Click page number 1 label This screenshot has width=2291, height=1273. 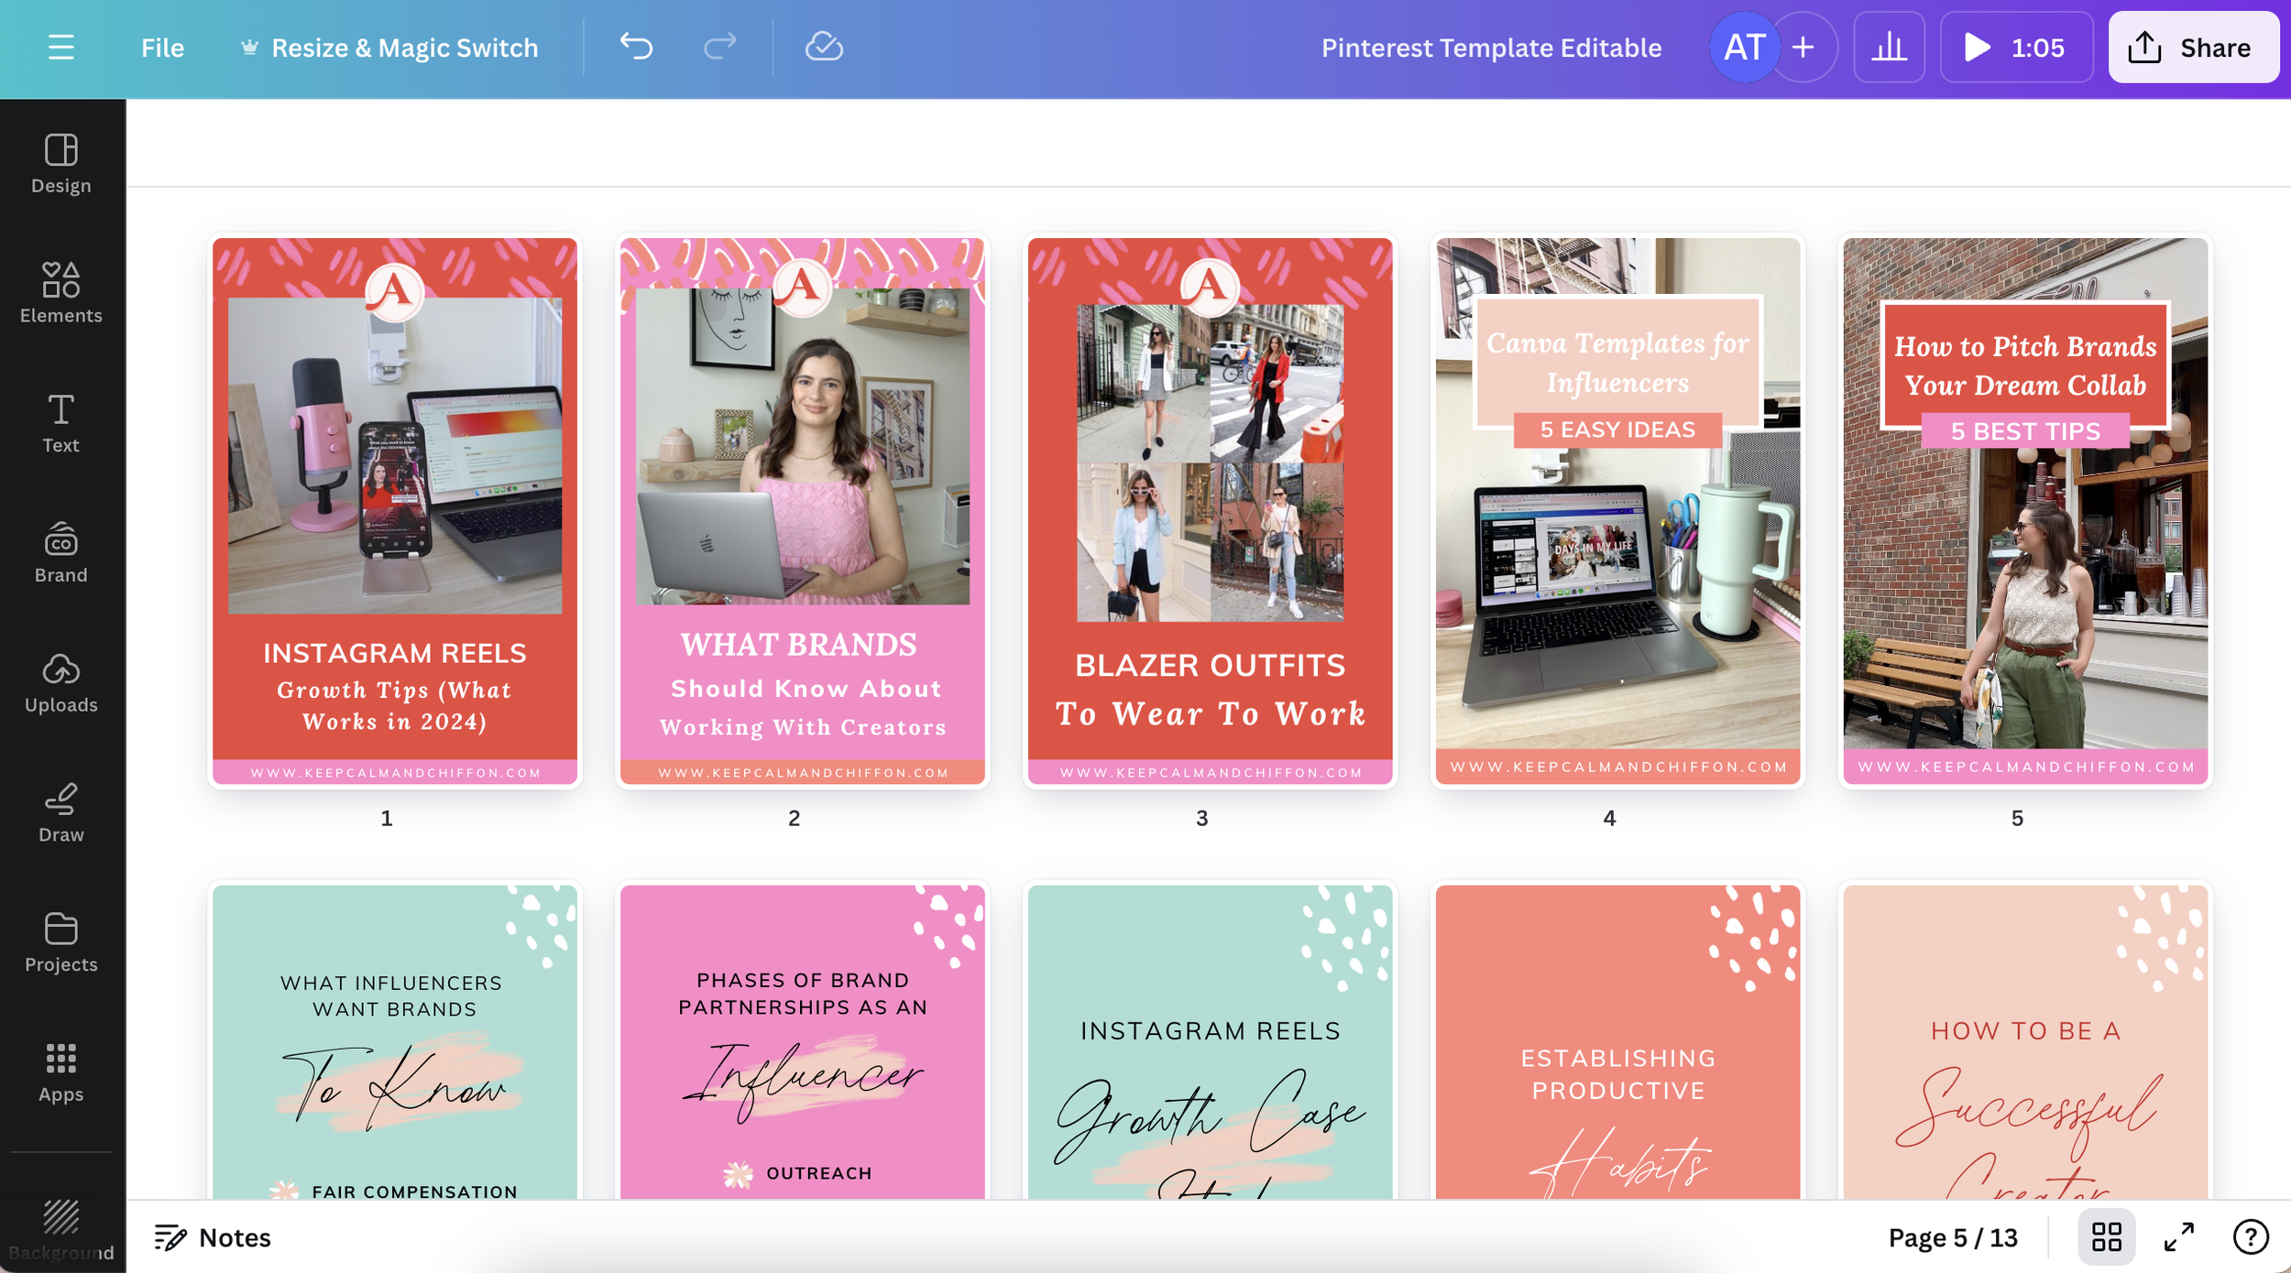tap(387, 818)
